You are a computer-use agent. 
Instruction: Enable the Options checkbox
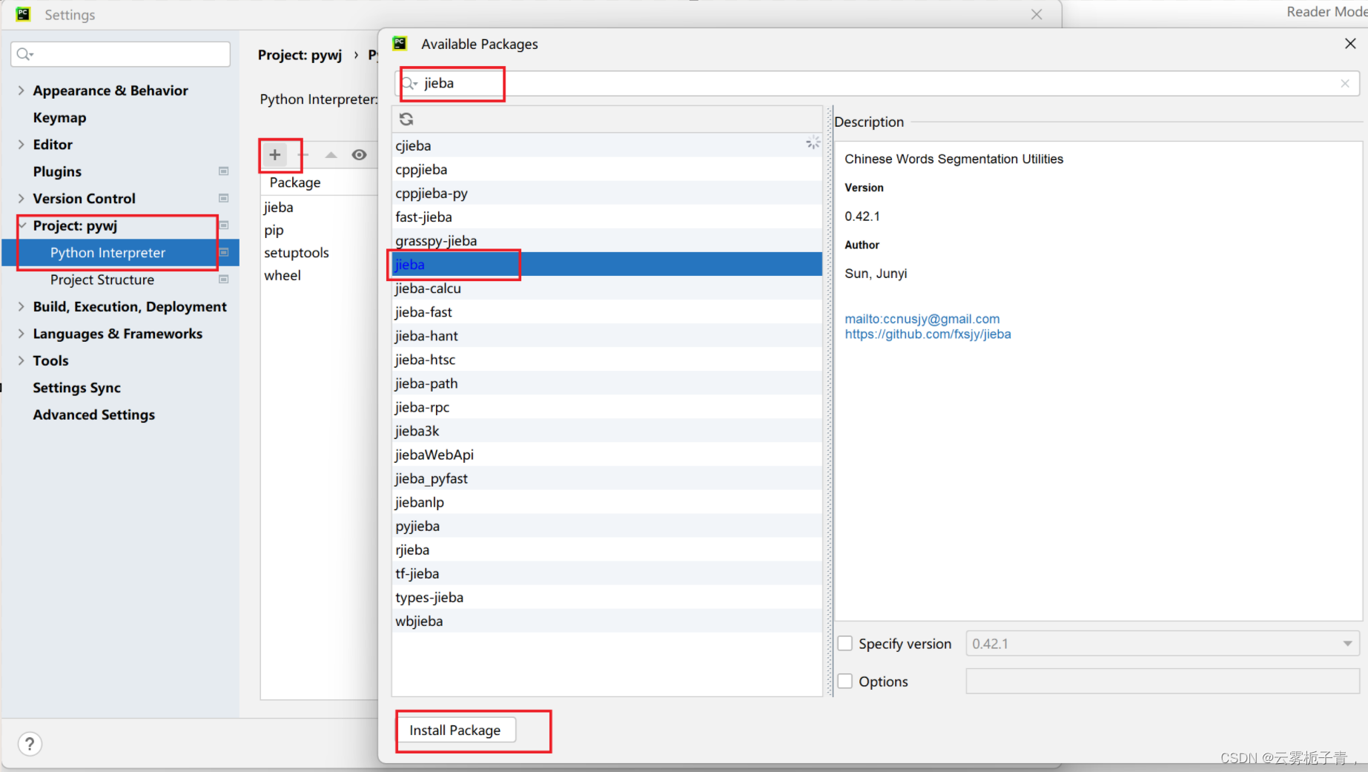[845, 681]
